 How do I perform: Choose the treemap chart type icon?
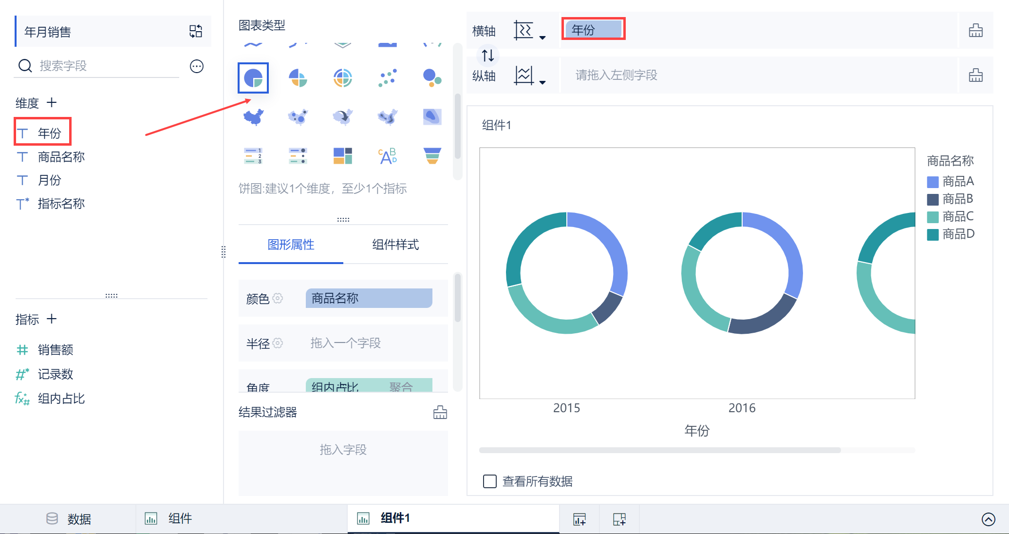click(x=343, y=156)
